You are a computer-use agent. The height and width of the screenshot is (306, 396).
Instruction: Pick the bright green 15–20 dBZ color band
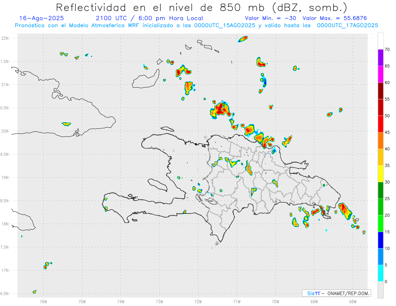pos(380,223)
